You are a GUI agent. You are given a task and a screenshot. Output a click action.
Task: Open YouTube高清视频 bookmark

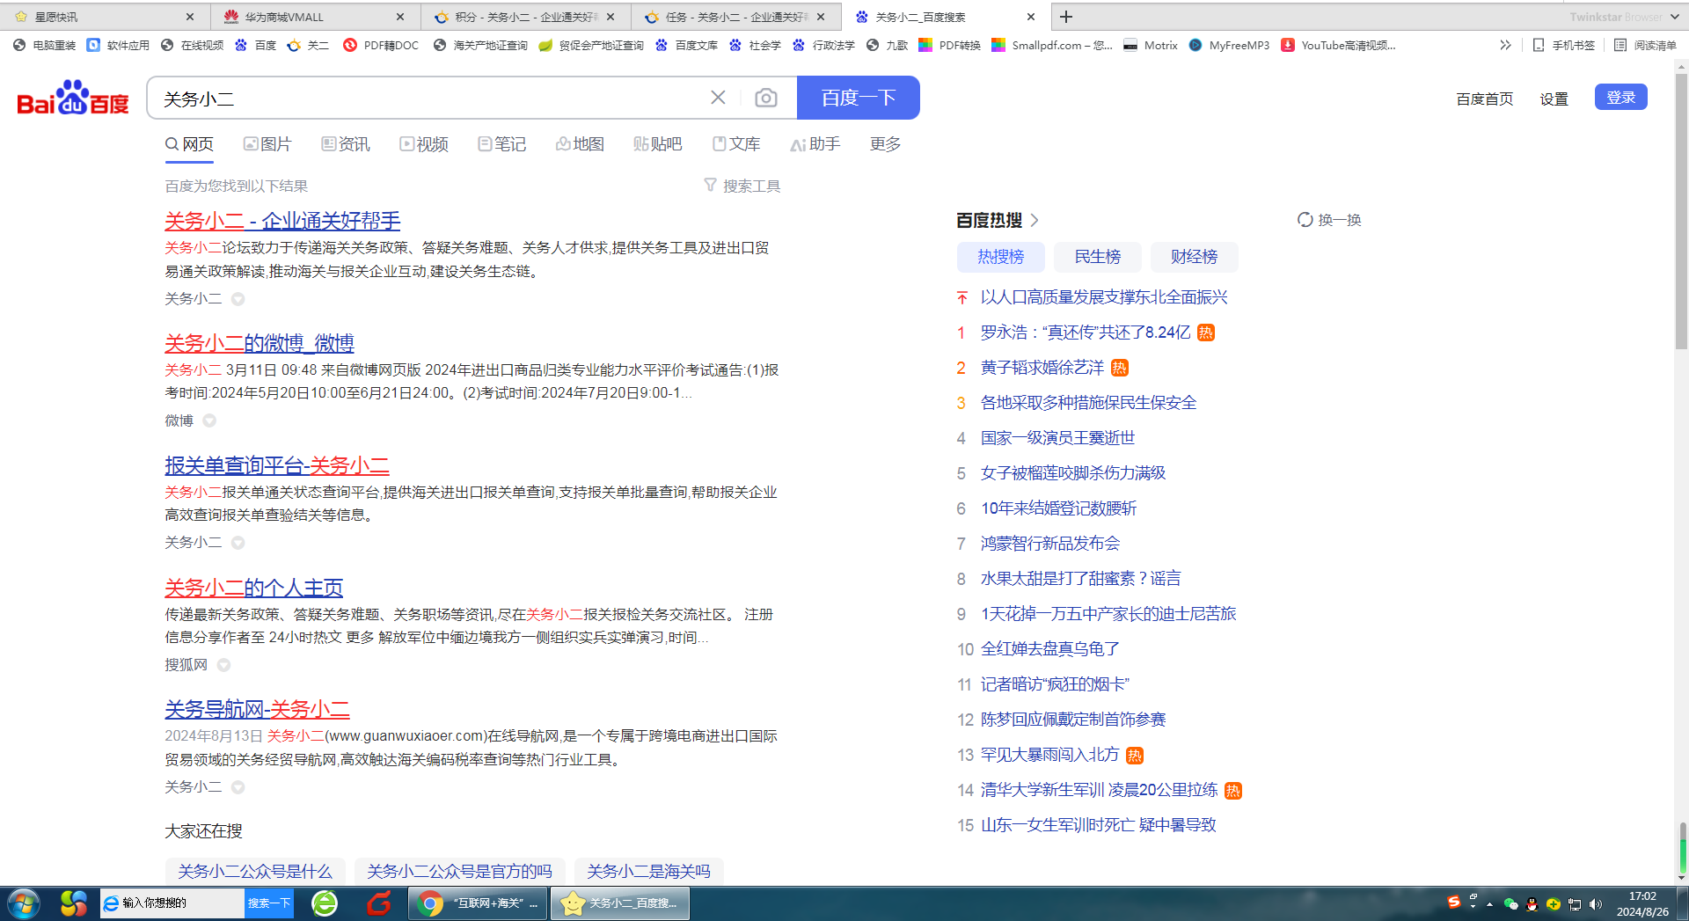[x=1338, y=45]
